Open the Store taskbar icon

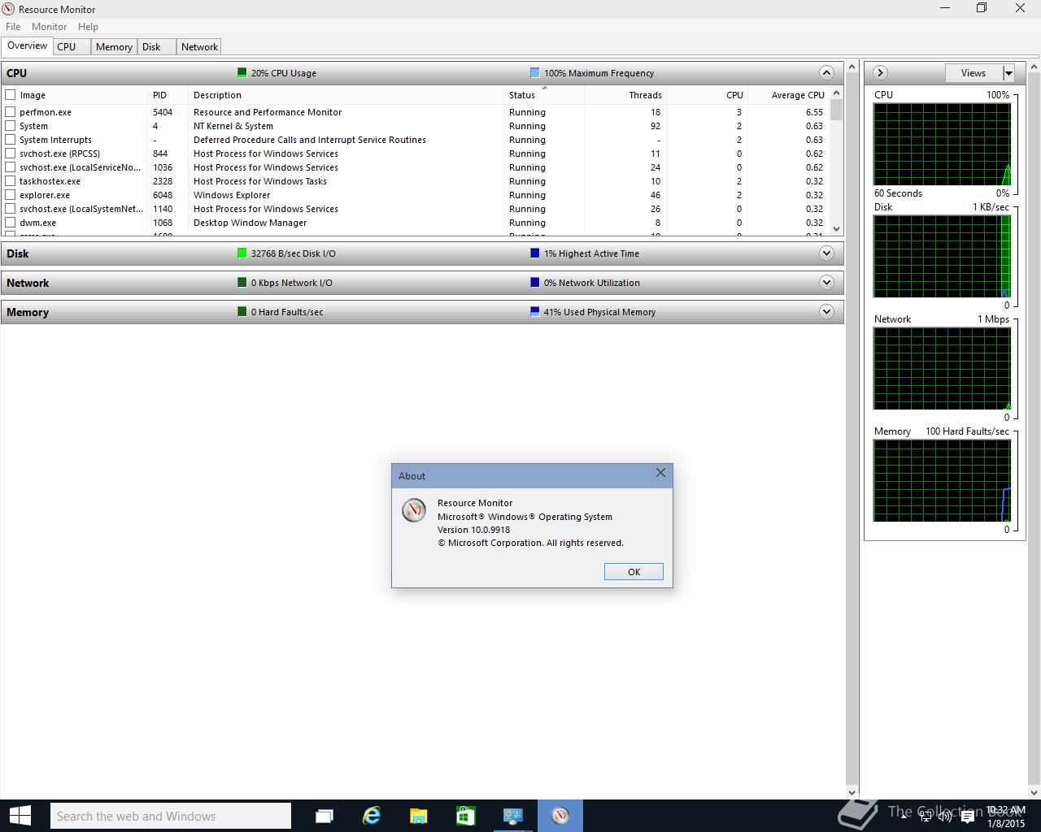click(465, 816)
